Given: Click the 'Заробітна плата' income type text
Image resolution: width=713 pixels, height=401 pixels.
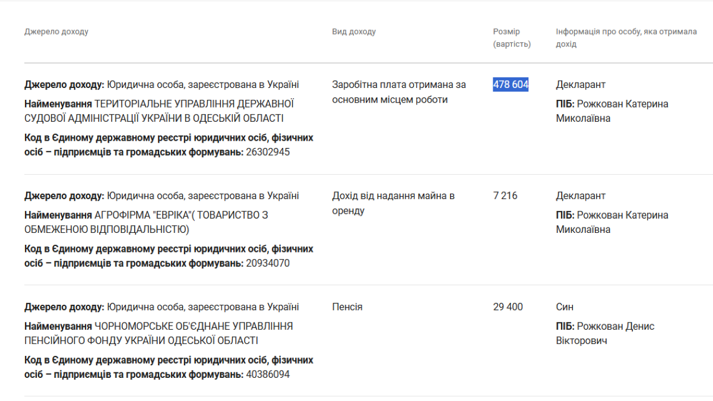Looking at the screenshot, I should [x=398, y=92].
